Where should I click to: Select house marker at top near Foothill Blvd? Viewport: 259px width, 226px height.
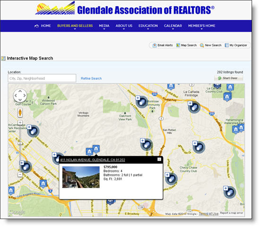click(171, 86)
